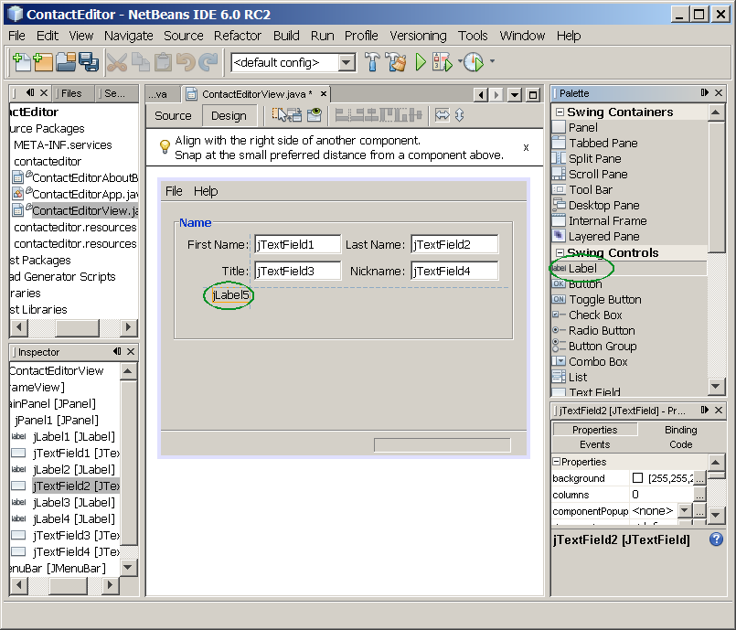Viewport: 736px width, 630px height.
Task: Pick Label from the Swing Controls palette
Action: [582, 268]
